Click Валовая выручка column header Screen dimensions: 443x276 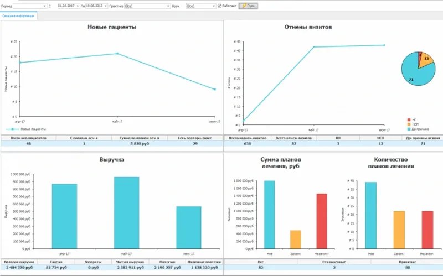(x=19, y=262)
